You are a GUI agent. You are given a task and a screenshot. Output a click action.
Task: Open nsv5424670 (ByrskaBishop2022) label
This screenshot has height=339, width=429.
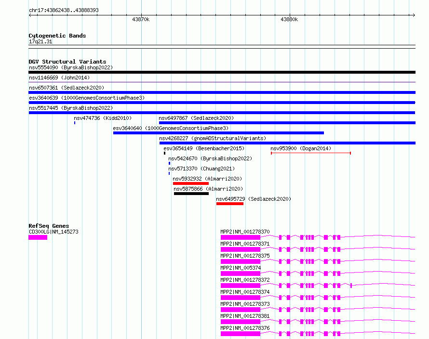[x=210, y=158]
